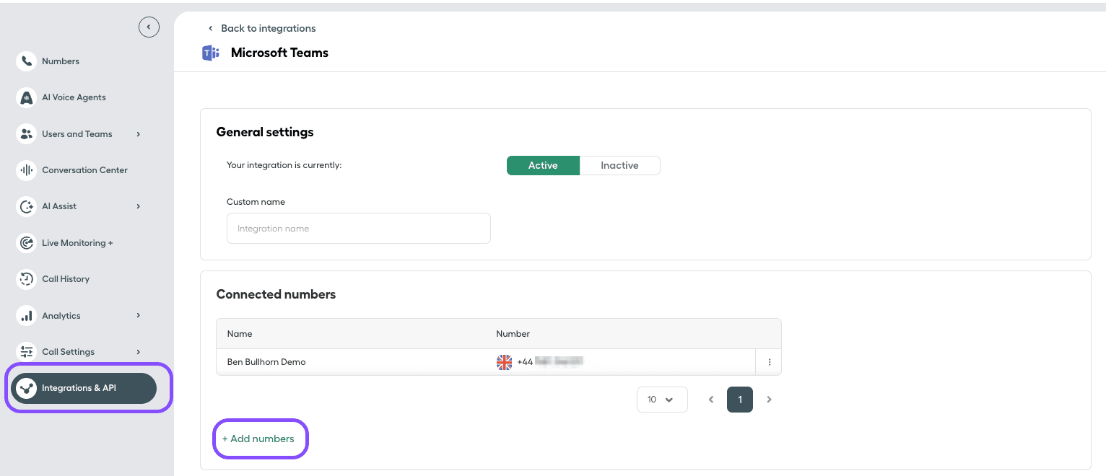Expand the Analytics submenu
This screenshot has width=1106, height=476.
(x=138, y=315)
